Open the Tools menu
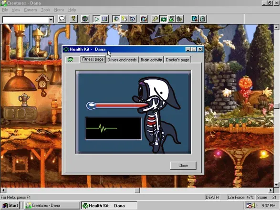 tap(45, 10)
